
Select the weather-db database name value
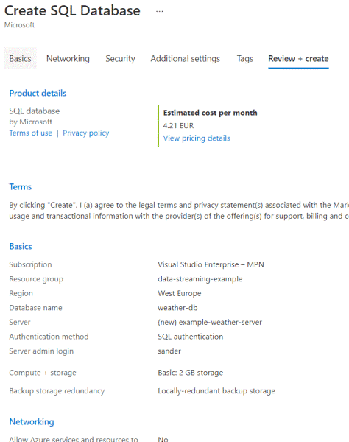(177, 307)
